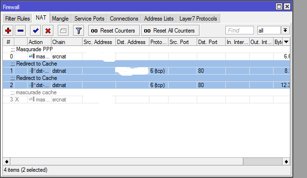Sort by the Chain column header
Screen dimensions: 307x178
(66, 42)
